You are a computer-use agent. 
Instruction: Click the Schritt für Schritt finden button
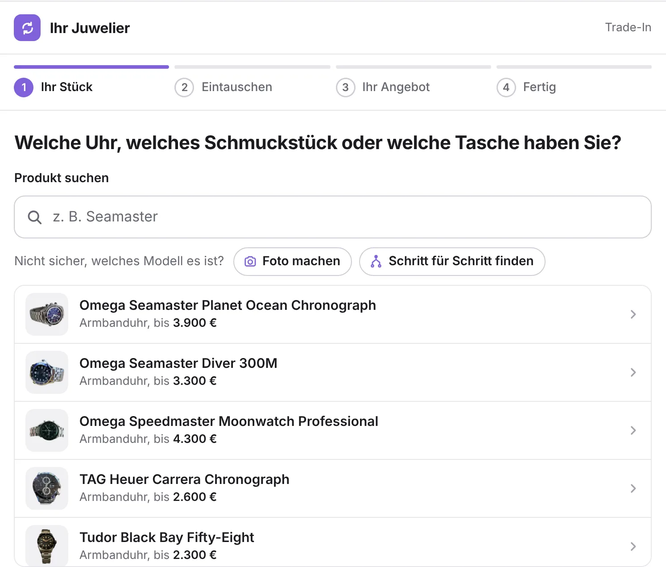coord(452,262)
